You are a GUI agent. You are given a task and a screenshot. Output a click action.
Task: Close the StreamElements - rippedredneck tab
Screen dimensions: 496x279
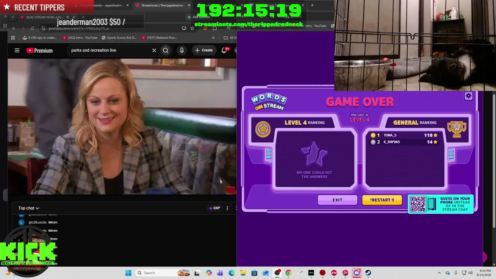coord(127,5)
